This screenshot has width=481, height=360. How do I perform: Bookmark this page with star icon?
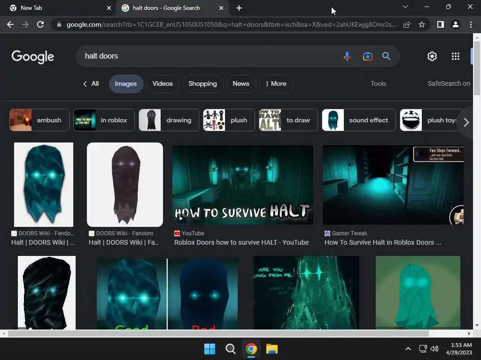click(422, 24)
